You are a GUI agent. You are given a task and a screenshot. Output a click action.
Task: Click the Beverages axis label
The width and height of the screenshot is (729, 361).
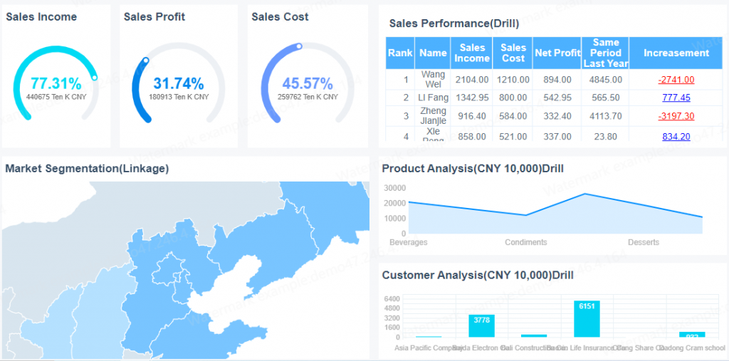click(x=408, y=242)
